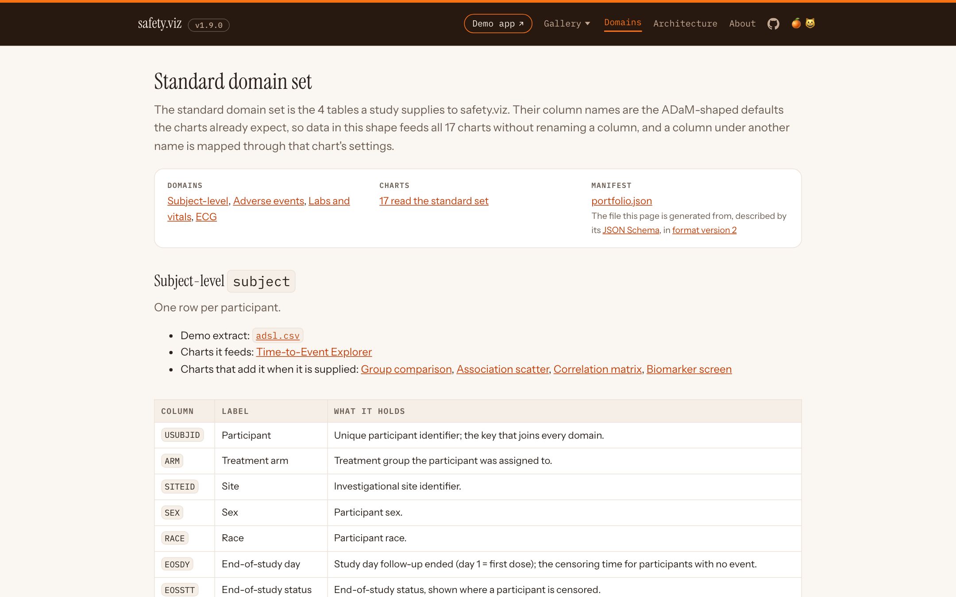
Task: Open the Time-to-Event Explorer chart link
Action: tap(314, 352)
